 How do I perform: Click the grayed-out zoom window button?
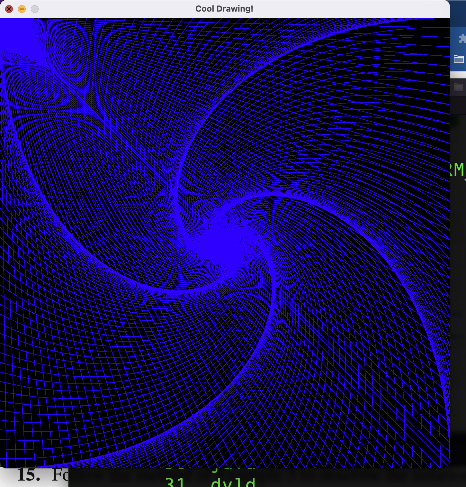click(x=35, y=9)
